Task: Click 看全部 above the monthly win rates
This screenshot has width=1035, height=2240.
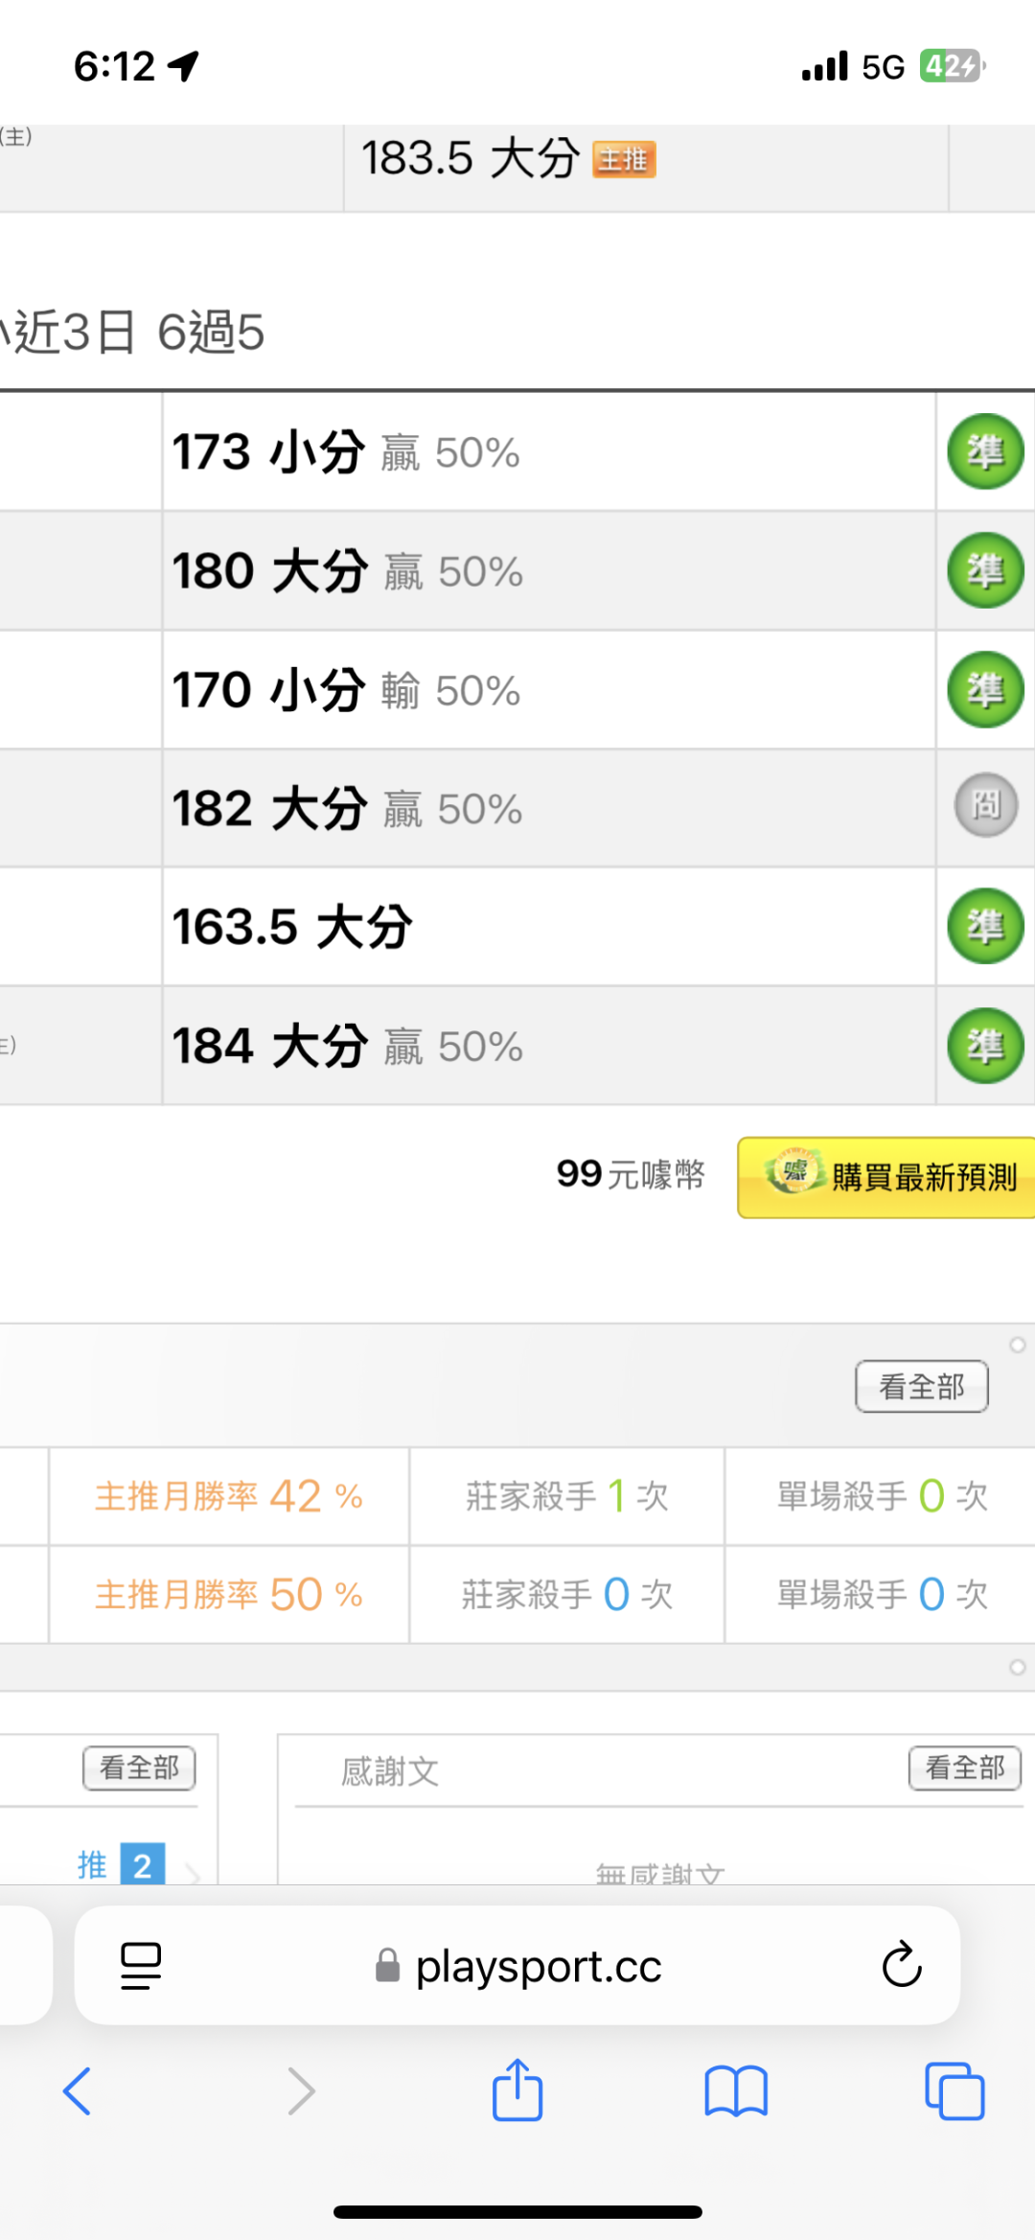Action: (921, 1386)
